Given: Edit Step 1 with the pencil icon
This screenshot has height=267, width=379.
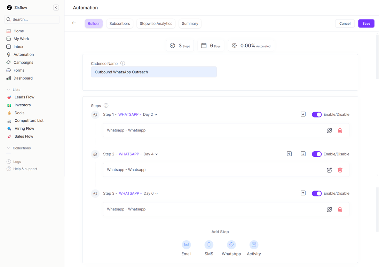Looking at the screenshot, I should (x=329, y=130).
